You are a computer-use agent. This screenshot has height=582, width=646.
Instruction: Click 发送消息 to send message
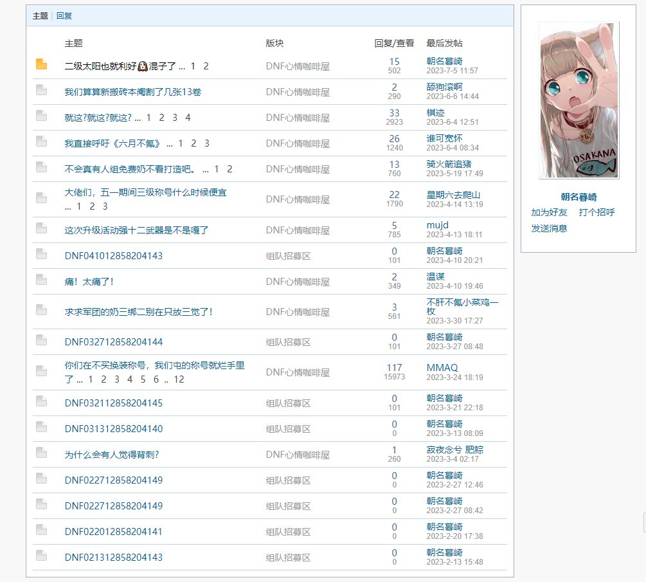pos(549,228)
